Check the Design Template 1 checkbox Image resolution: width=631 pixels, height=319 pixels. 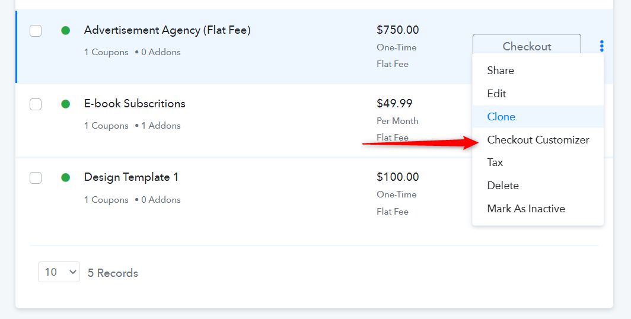36,177
